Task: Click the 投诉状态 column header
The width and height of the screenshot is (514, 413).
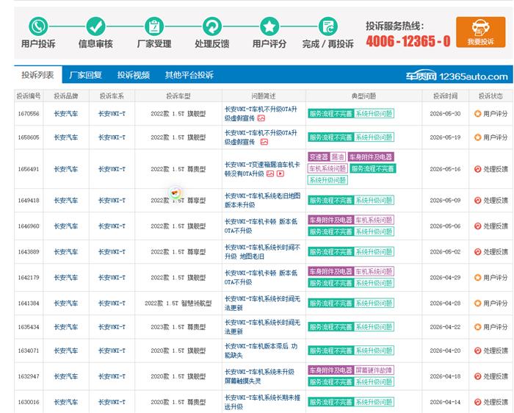Action: (491, 96)
